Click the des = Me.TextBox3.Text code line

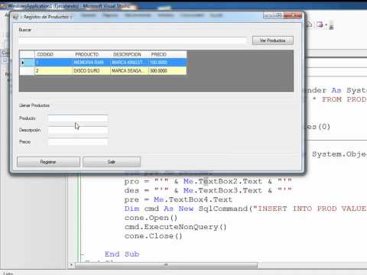point(208,190)
